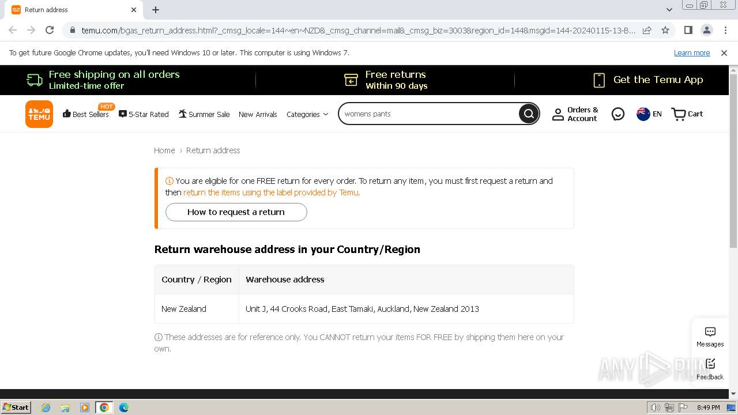
Task: Click the Return address breadcrumb text
Action: [x=213, y=150]
